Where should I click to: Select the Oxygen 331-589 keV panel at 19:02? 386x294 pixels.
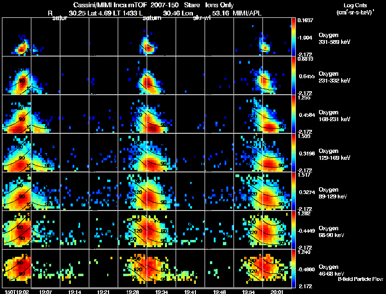click(16, 37)
